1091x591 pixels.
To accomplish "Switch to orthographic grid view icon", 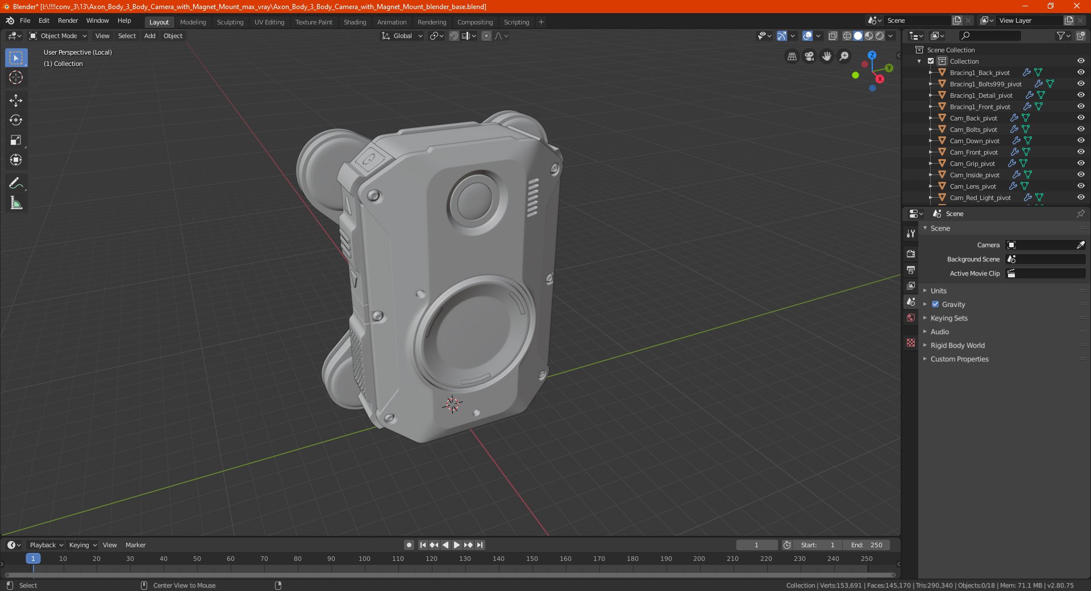I will point(792,56).
